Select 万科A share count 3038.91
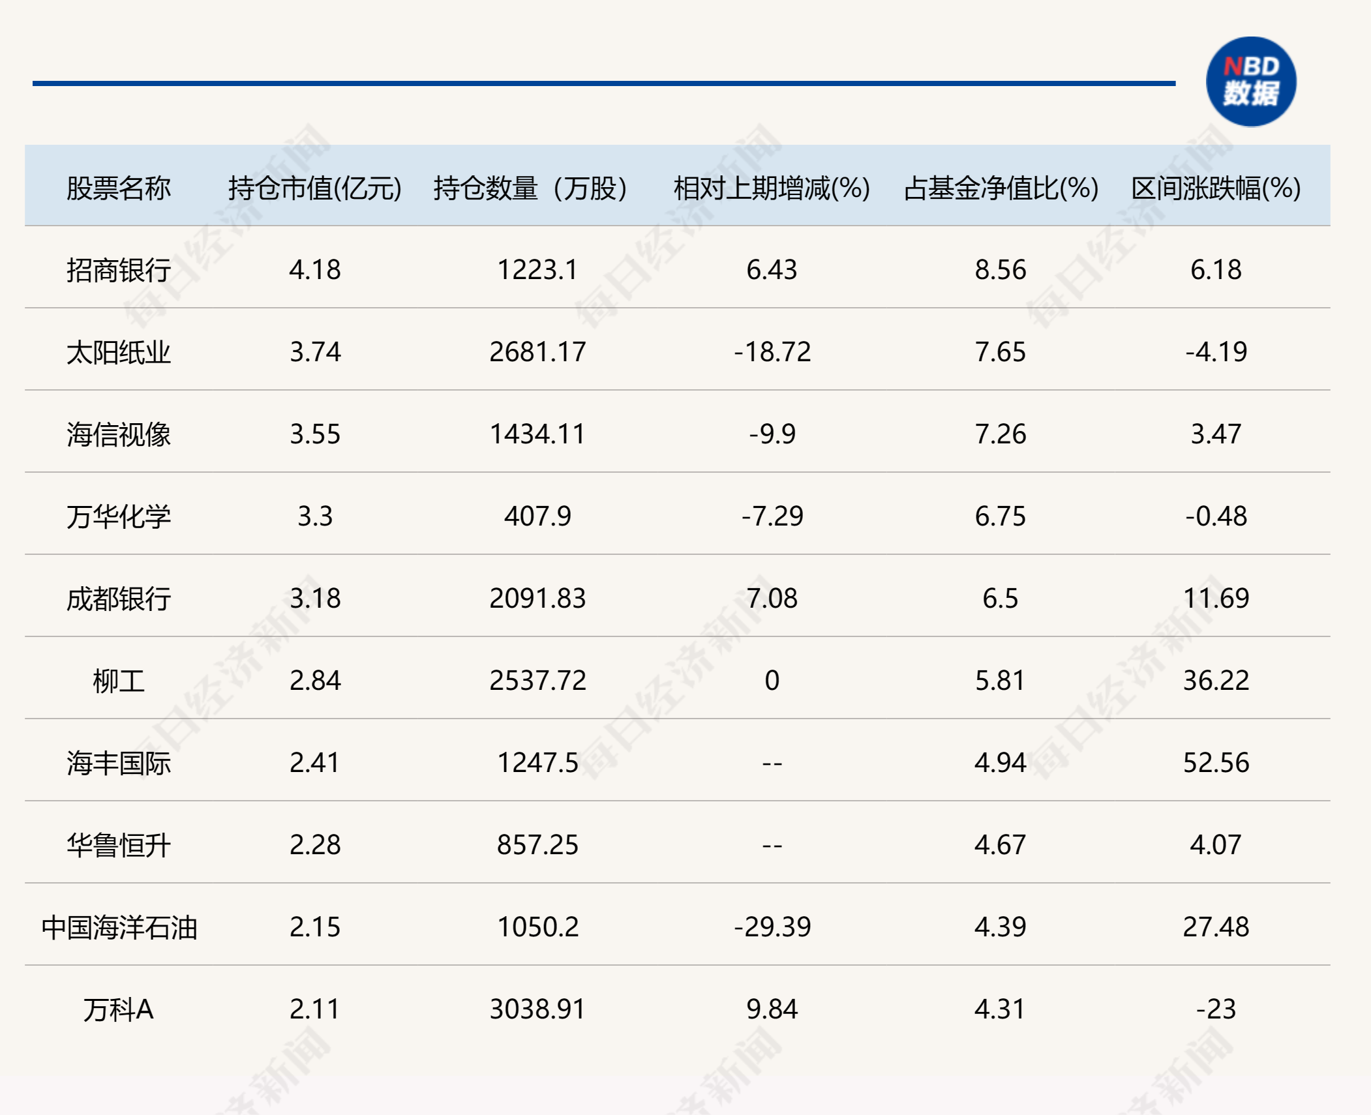 [537, 1009]
